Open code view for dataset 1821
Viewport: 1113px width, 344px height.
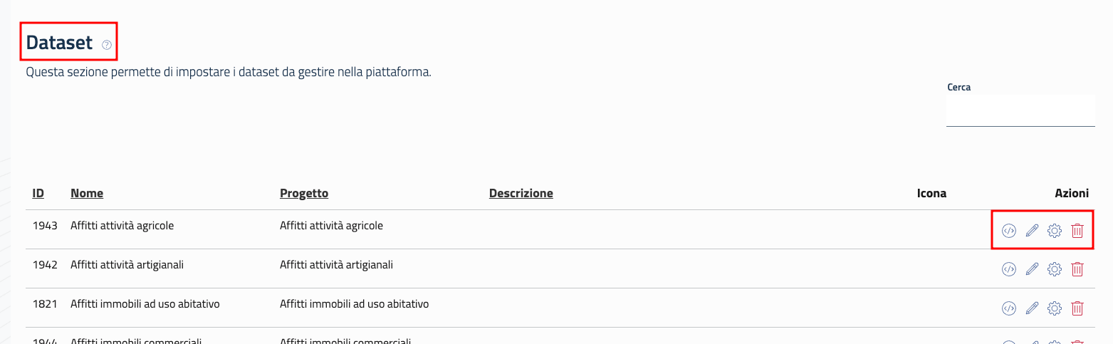pyautogui.click(x=1008, y=308)
